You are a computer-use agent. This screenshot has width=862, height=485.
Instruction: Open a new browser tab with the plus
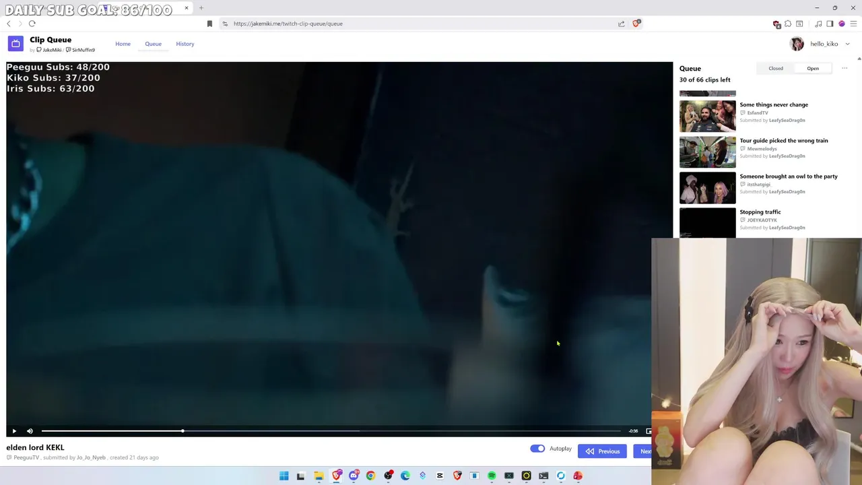coord(201,8)
